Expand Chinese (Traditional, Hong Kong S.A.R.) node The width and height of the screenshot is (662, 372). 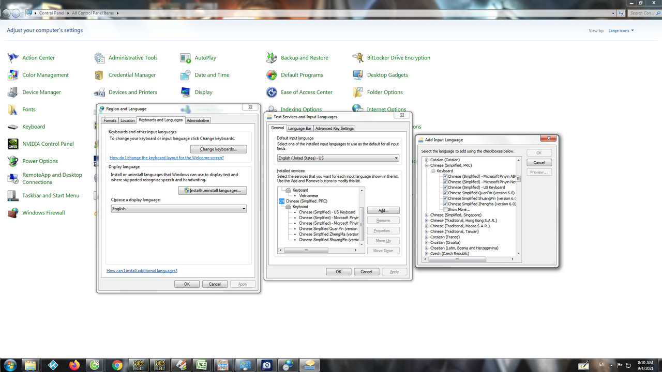(427, 221)
